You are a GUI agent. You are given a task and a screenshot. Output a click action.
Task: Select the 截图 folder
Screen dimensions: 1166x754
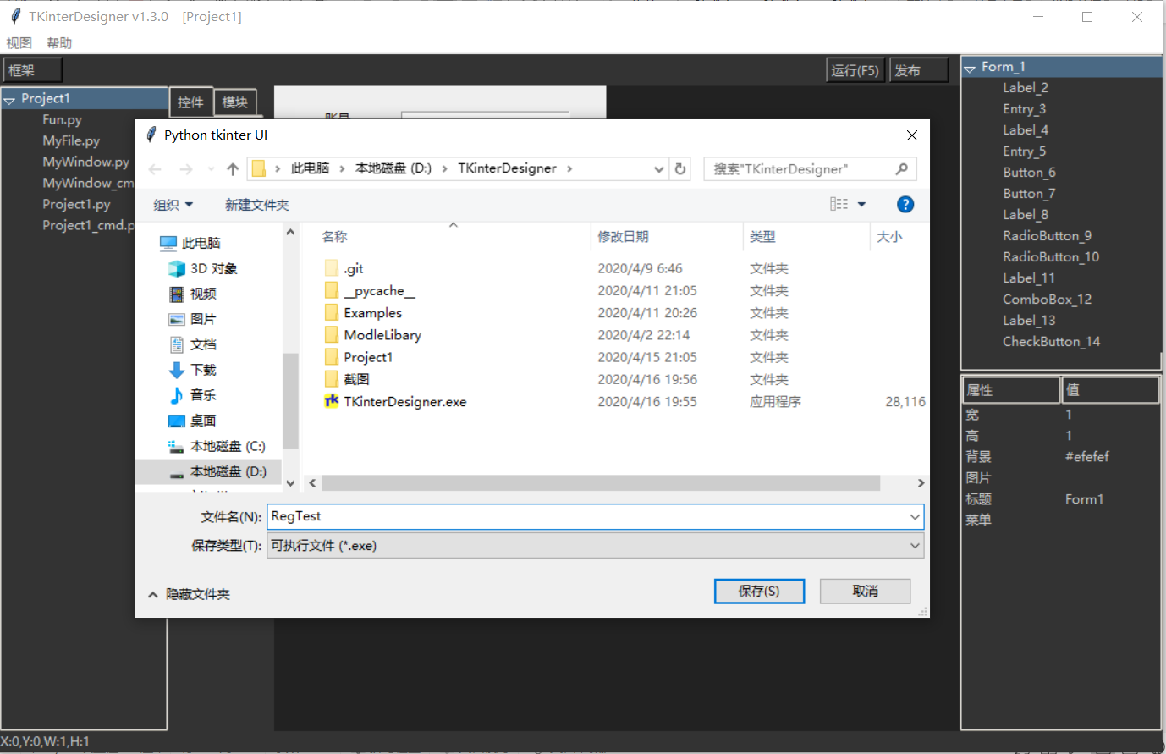pos(347,379)
